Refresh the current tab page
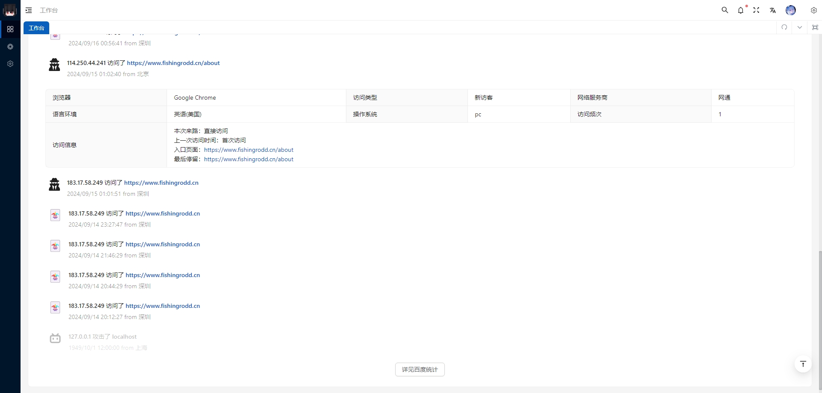This screenshot has width=822, height=393. click(x=784, y=27)
